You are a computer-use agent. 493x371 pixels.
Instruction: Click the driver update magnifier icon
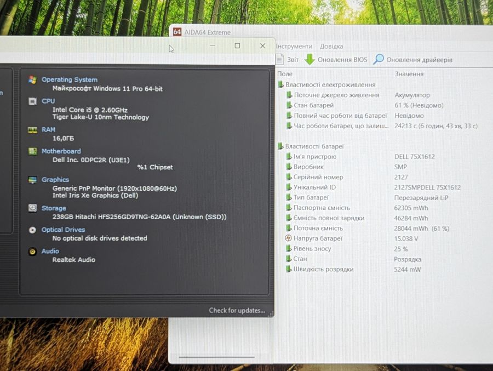(378, 59)
